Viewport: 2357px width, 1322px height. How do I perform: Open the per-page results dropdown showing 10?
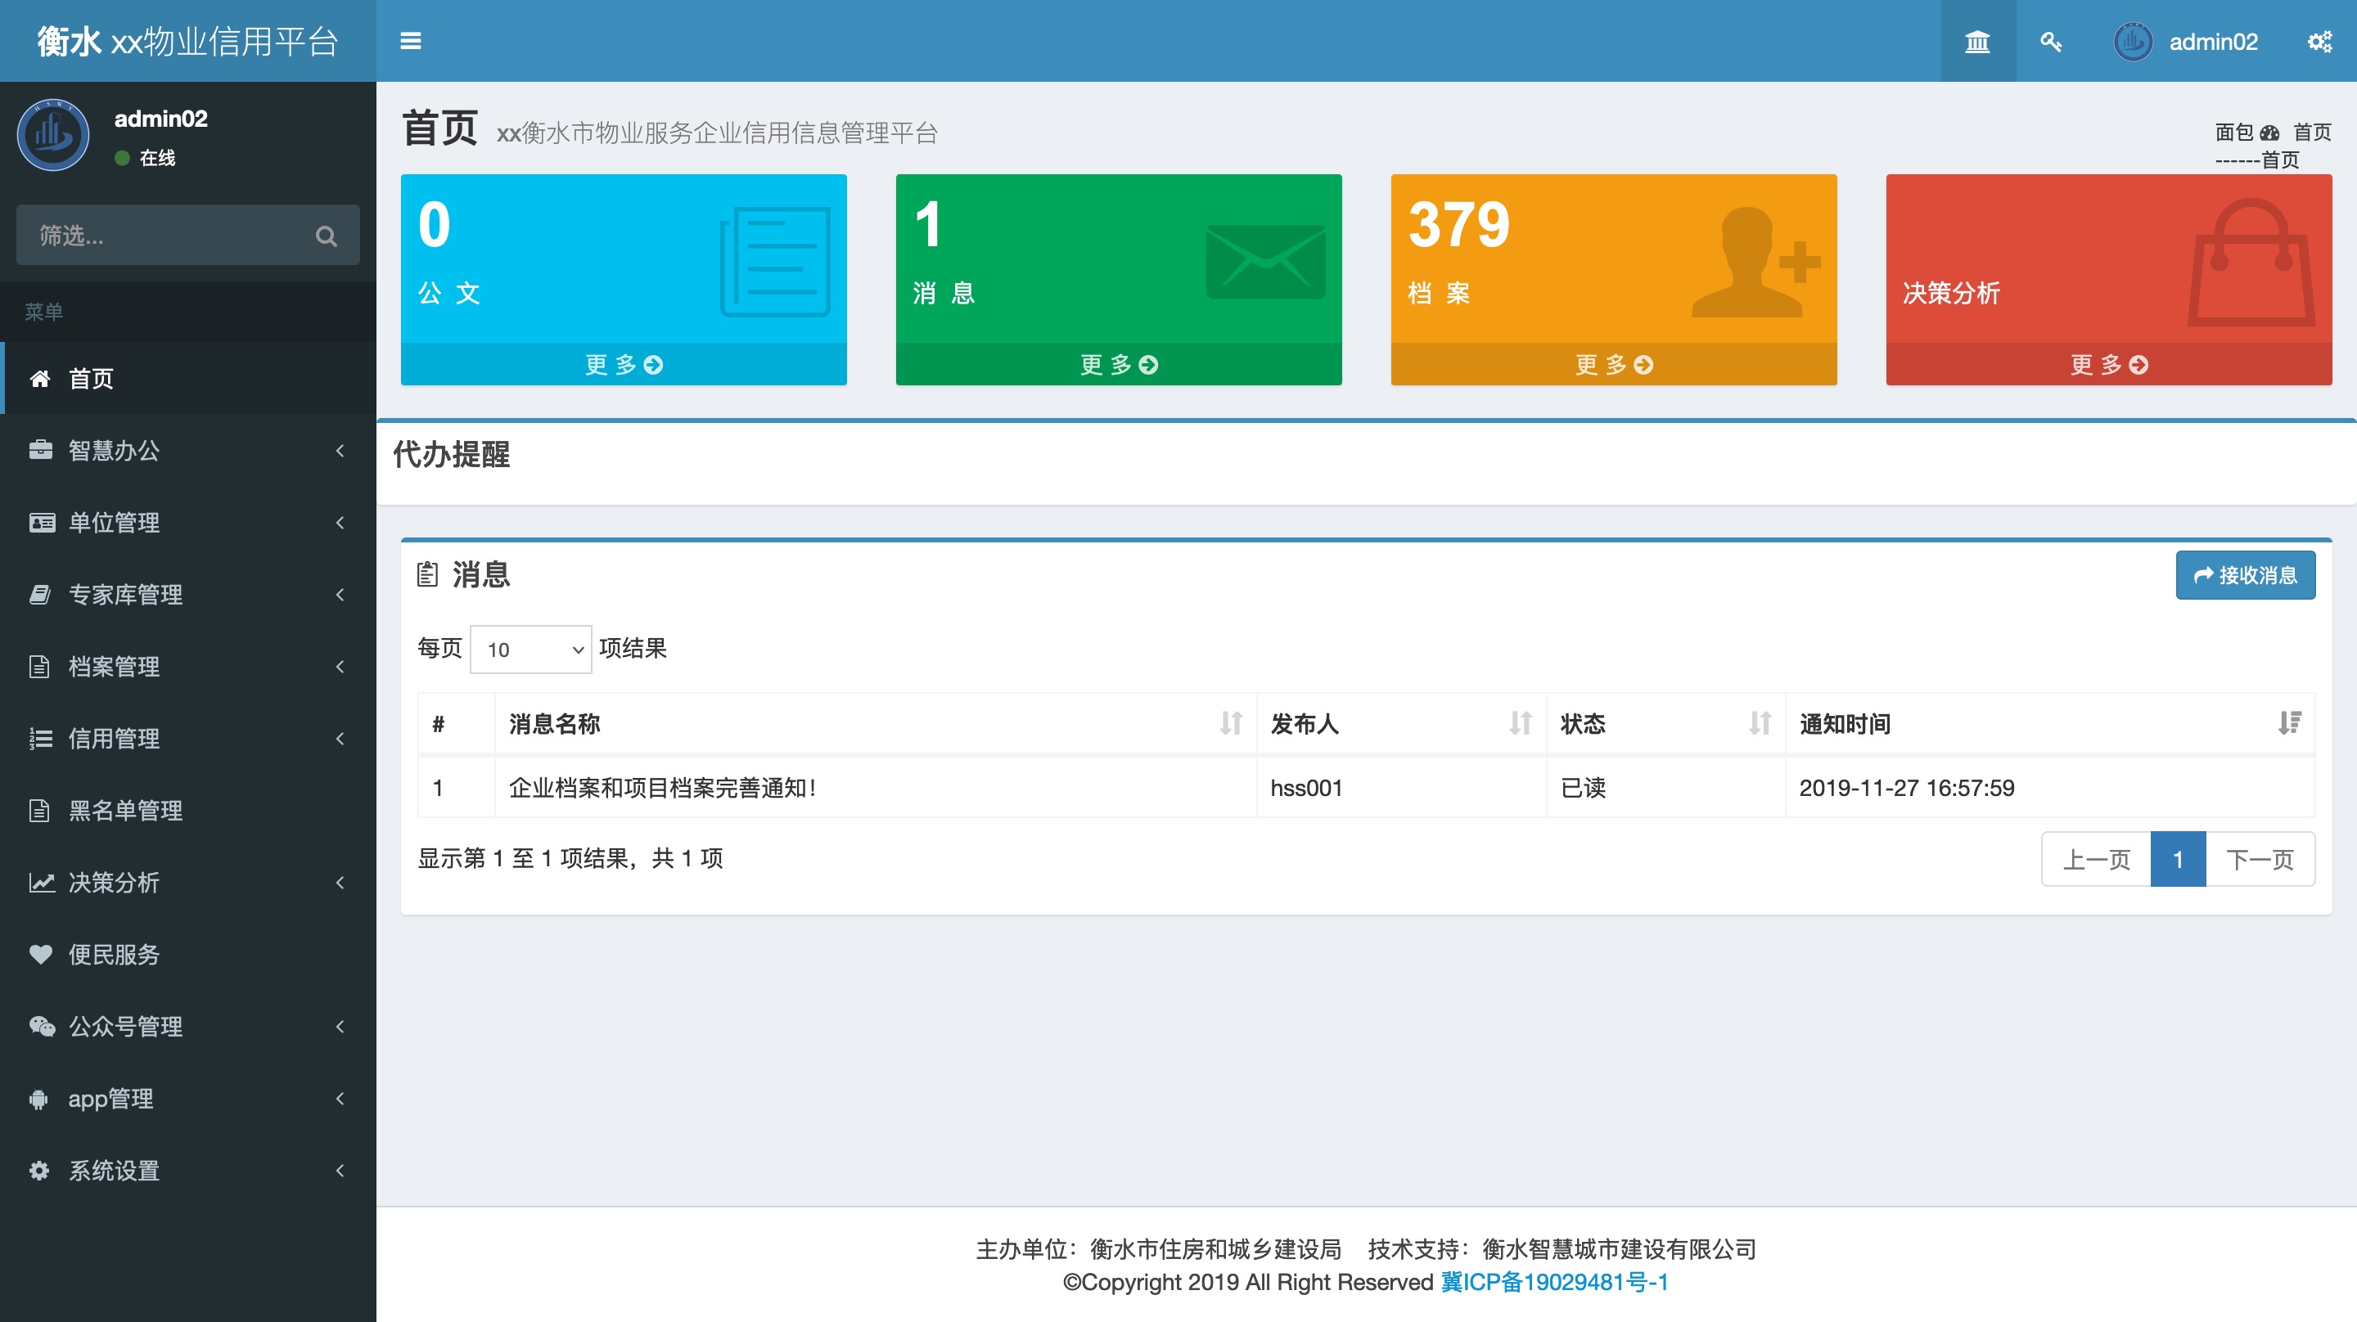click(530, 650)
